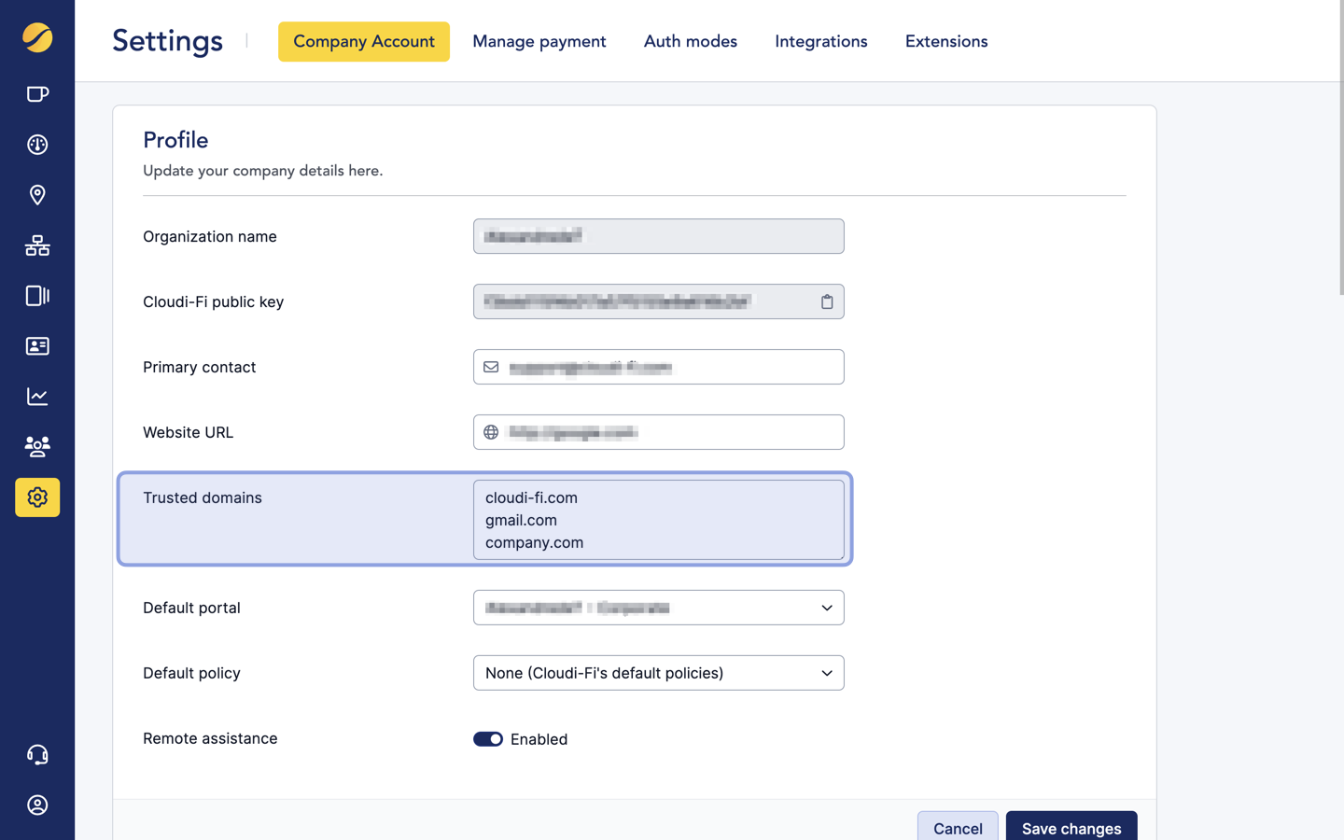Switch to the Manage payment tab
Screen dimensions: 1344x840
539,41
